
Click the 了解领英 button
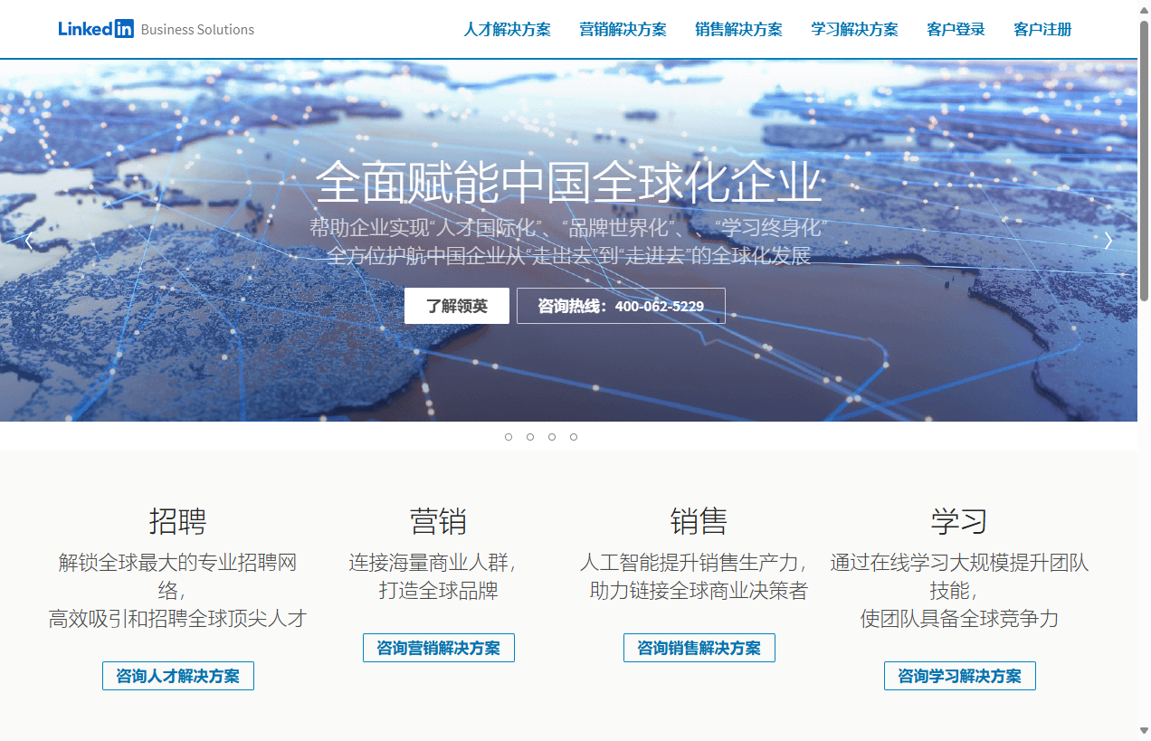click(457, 305)
